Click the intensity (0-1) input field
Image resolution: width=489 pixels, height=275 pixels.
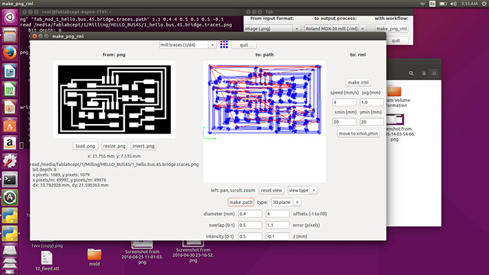250,236
